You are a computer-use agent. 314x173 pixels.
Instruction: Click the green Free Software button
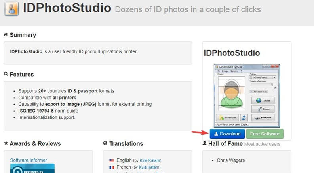(265, 134)
